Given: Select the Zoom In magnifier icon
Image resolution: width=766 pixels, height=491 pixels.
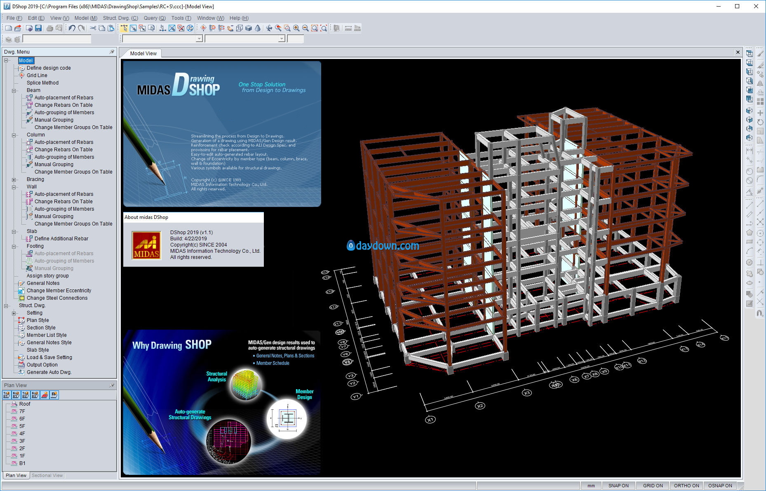Looking at the screenshot, I should [296, 28].
